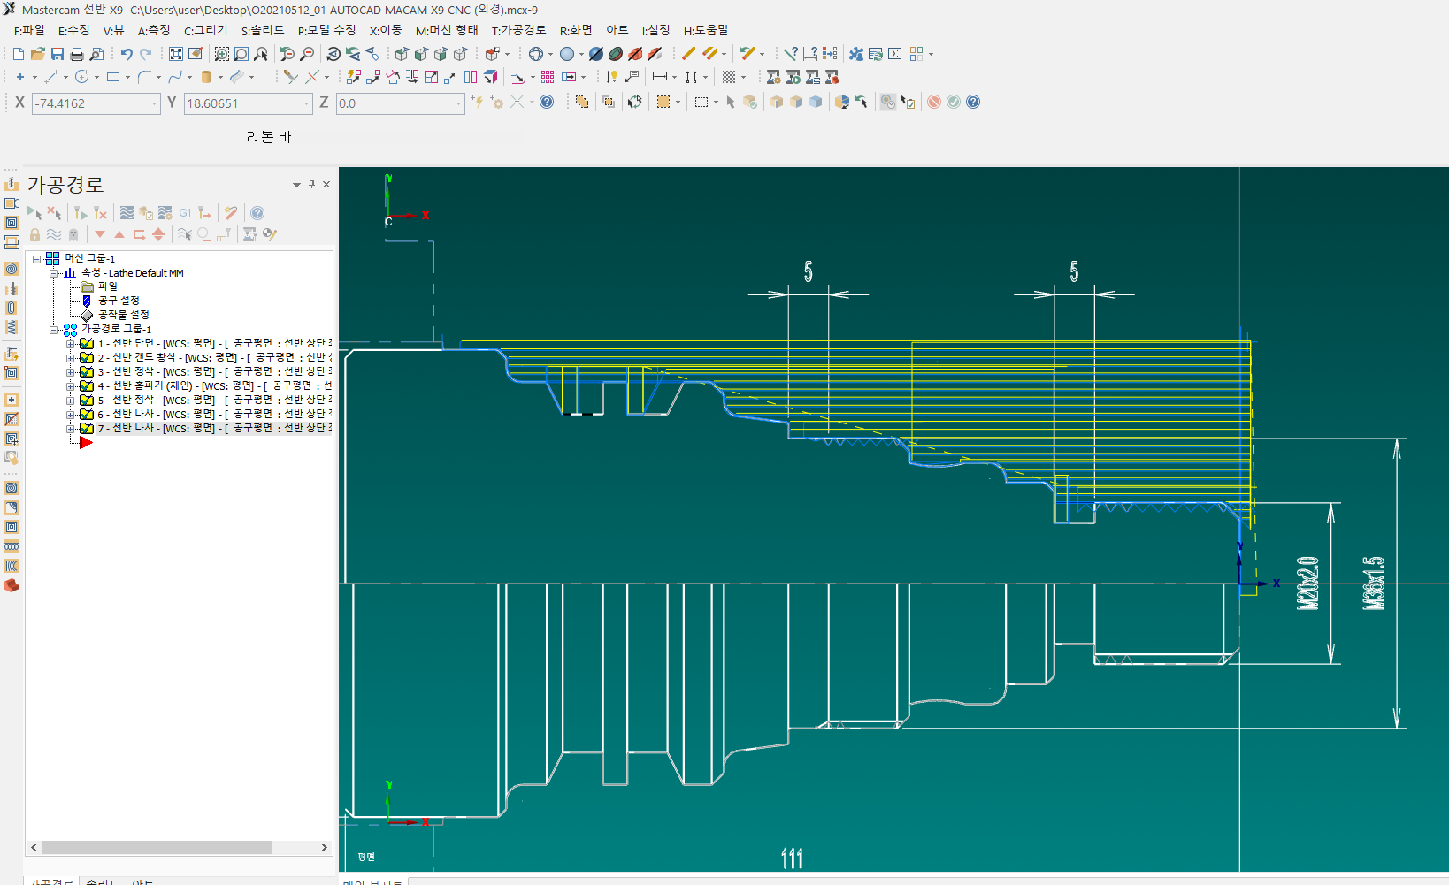Screen dimensions: 1449x885
Task: Click the lock operations icon
Action: click(34, 234)
